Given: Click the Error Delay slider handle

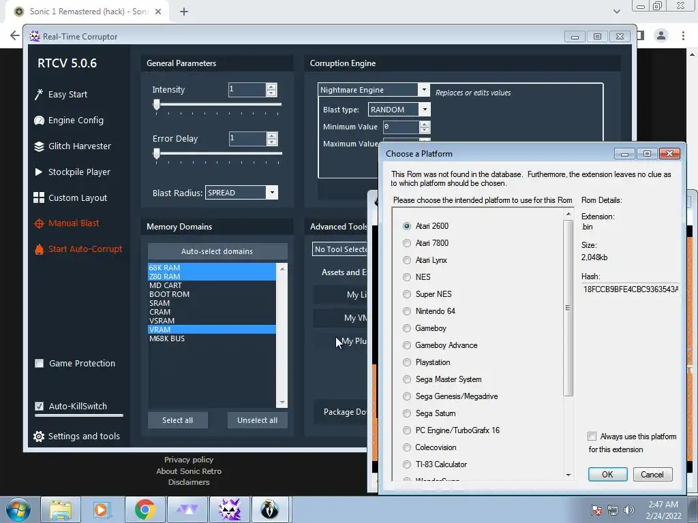Looking at the screenshot, I should 156,154.
